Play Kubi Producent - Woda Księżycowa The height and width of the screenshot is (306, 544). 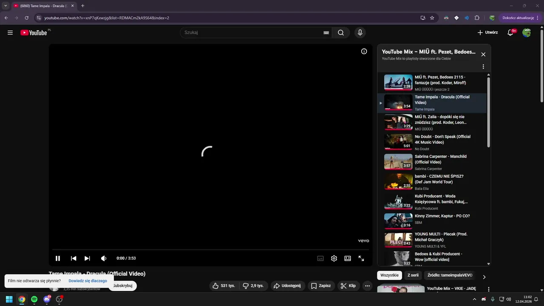(x=432, y=202)
